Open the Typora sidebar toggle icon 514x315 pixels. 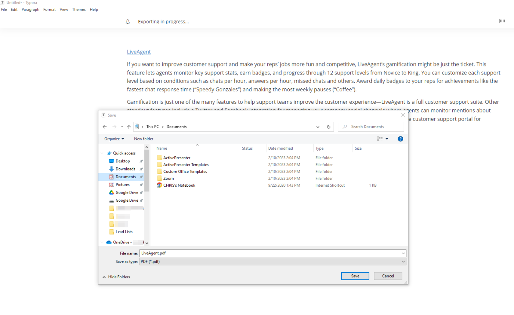(502, 21)
